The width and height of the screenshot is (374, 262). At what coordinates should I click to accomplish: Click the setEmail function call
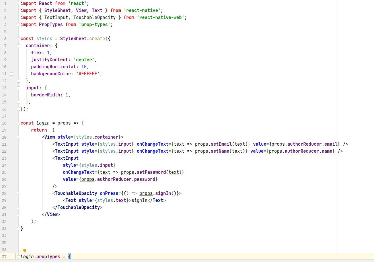[x=221, y=144]
